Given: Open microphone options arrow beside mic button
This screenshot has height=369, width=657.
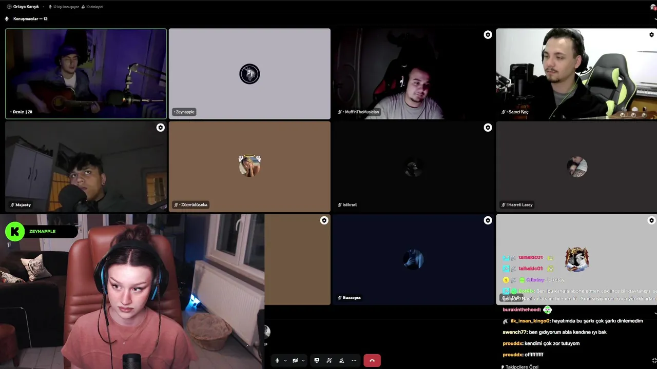Looking at the screenshot, I should tap(285, 361).
